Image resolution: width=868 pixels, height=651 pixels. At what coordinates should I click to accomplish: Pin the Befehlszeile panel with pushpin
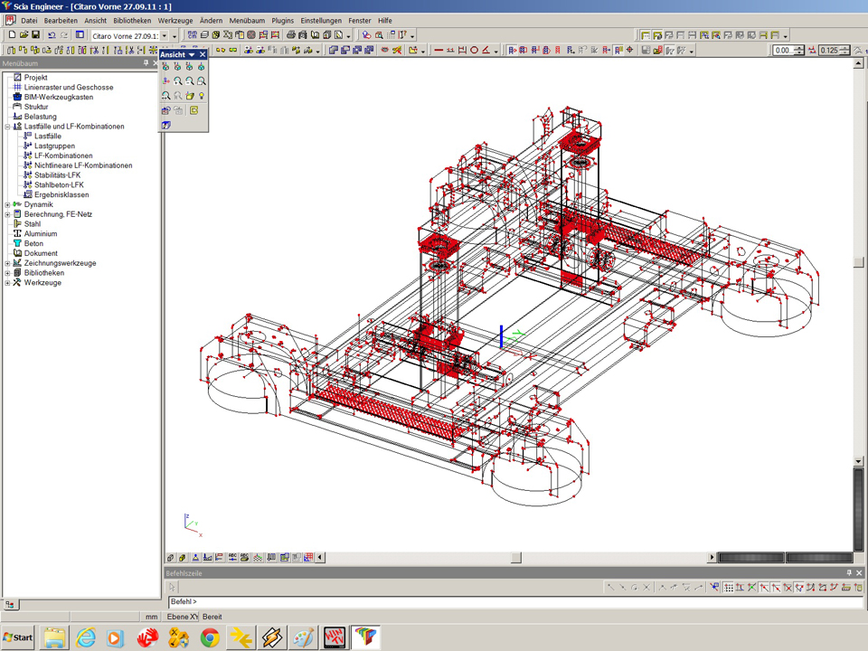pos(848,573)
